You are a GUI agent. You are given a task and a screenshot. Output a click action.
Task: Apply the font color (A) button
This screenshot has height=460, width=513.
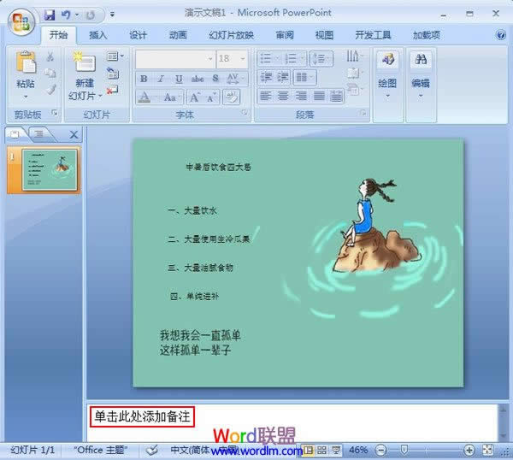(144, 97)
